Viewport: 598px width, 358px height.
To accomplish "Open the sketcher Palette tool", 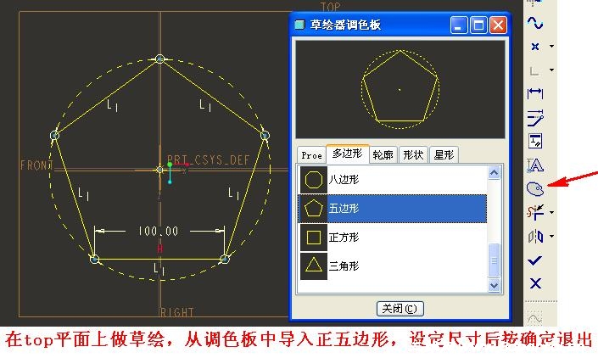I will pos(535,188).
